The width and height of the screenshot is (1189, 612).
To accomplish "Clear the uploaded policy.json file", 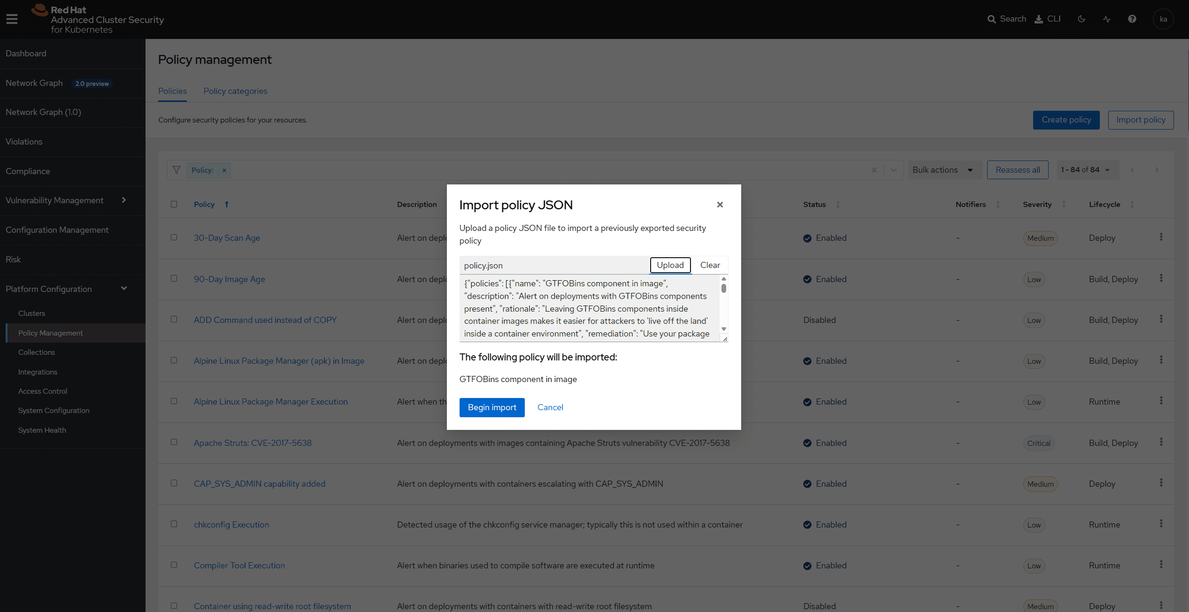I will (x=710, y=265).
